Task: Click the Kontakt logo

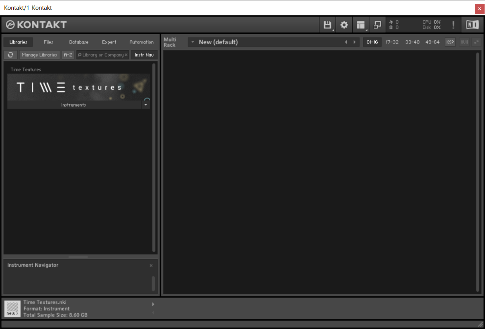Action: tap(36, 25)
